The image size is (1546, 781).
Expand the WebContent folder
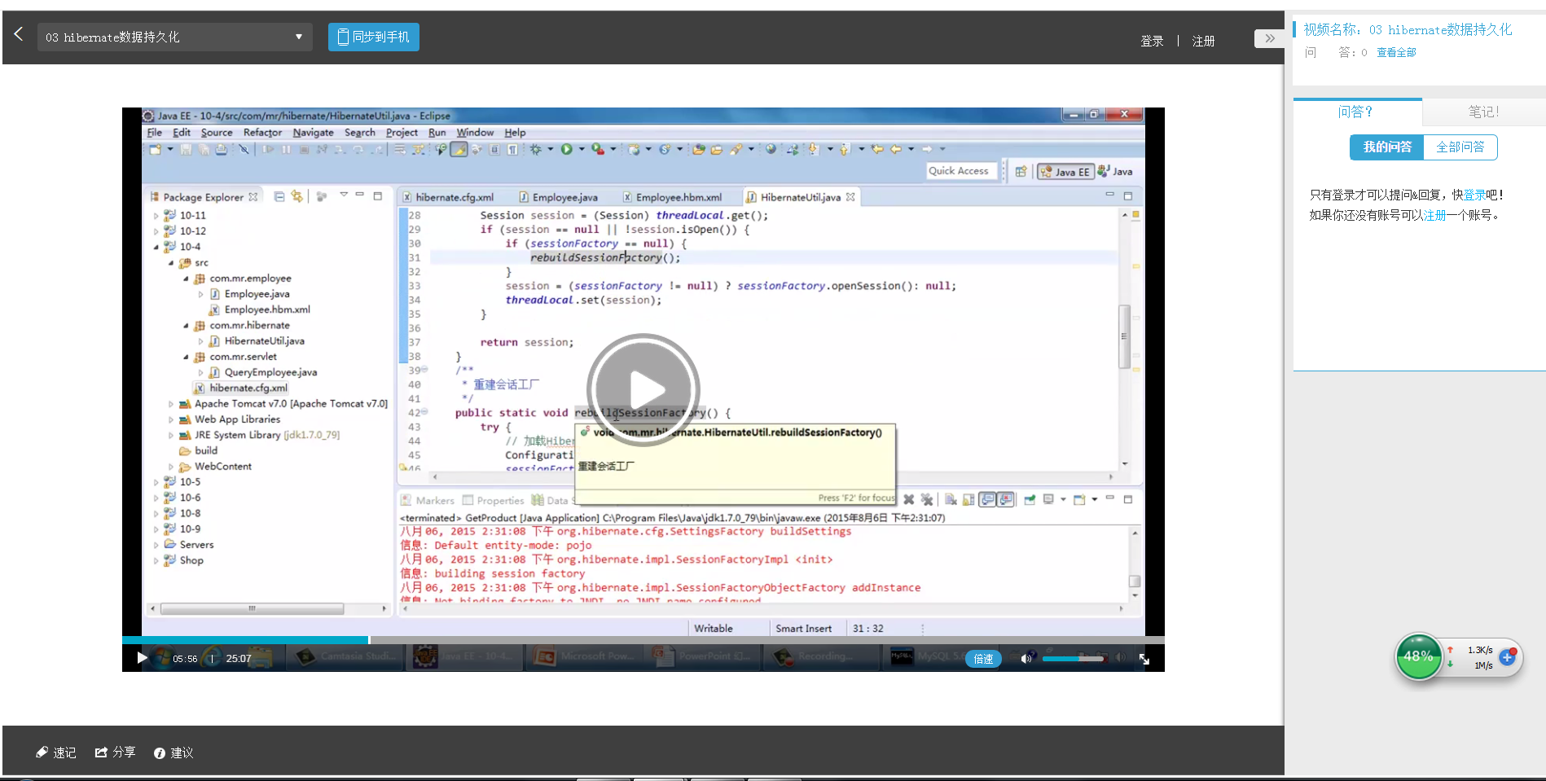tap(170, 467)
